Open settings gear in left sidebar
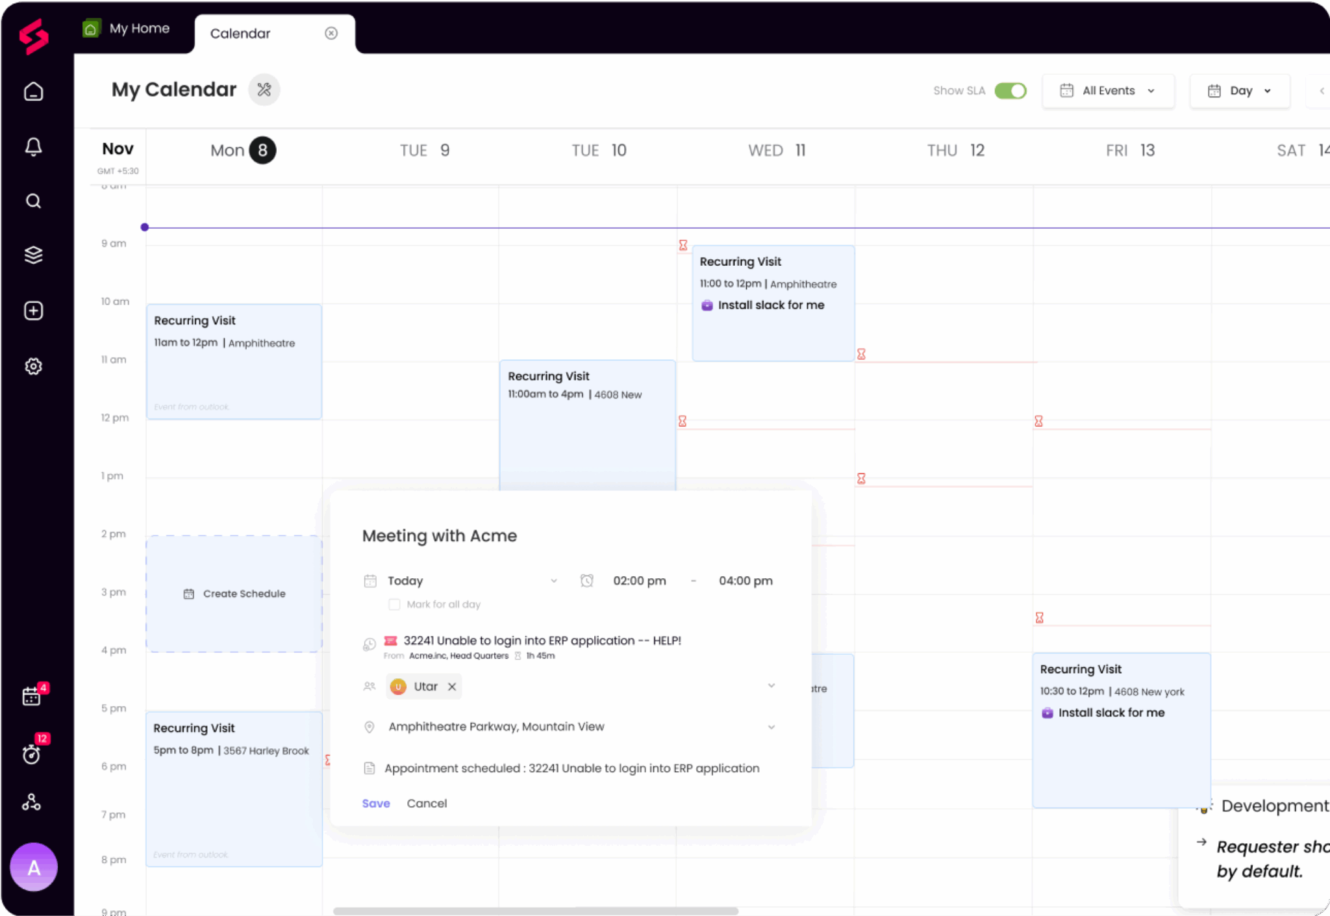The width and height of the screenshot is (1330, 916). tap(34, 366)
